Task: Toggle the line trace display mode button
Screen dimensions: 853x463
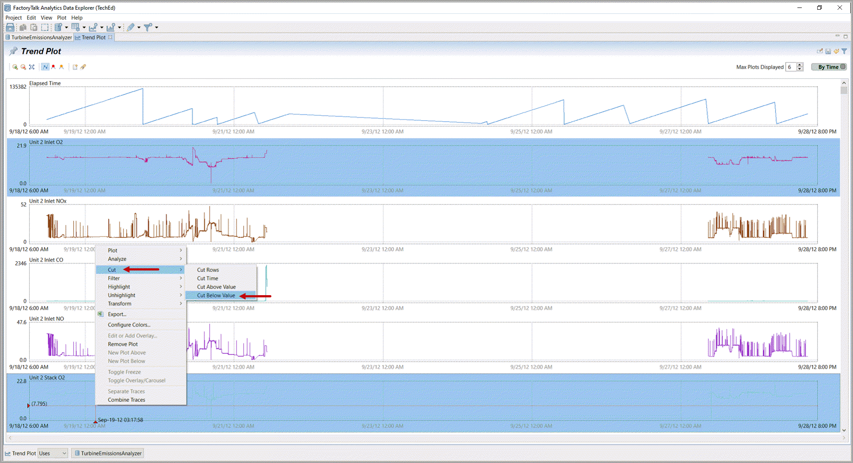Action: click(45, 67)
